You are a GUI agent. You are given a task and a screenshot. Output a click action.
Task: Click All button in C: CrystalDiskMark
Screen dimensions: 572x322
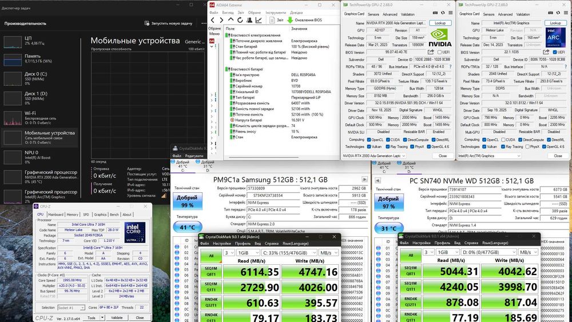click(x=211, y=256)
